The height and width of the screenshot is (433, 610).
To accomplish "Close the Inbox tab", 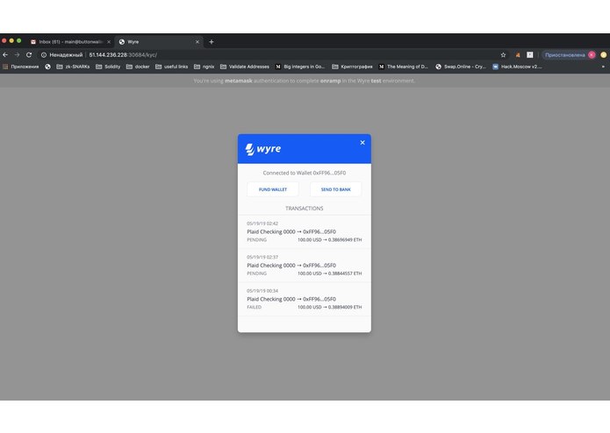I will click(x=109, y=41).
